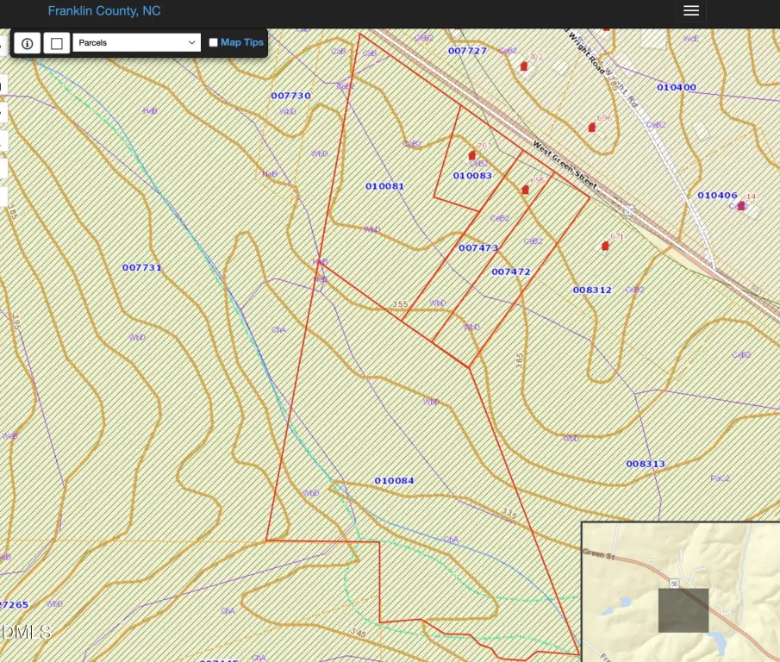This screenshot has width=780, height=662.
Task: Click the red house icon at address 702
Action: (x=523, y=66)
